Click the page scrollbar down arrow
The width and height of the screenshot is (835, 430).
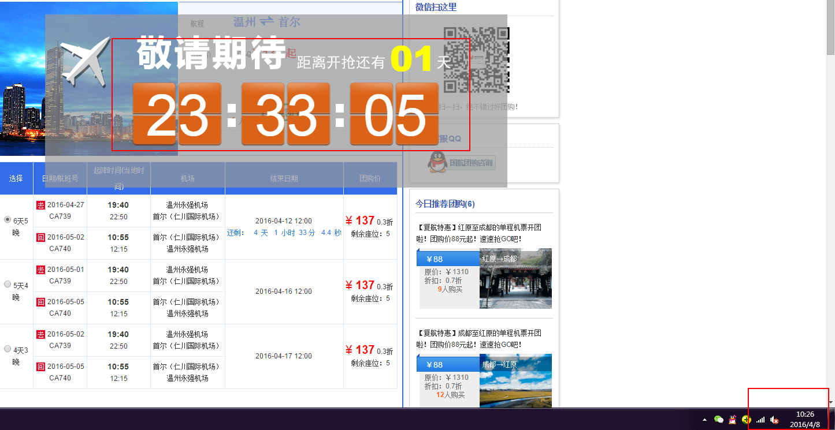coord(831,402)
